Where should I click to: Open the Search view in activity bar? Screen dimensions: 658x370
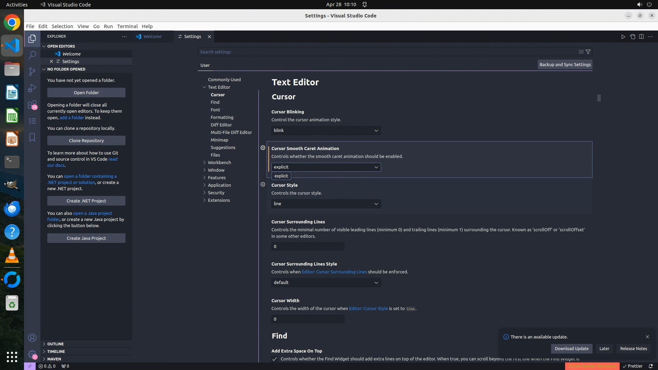(x=32, y=55)
